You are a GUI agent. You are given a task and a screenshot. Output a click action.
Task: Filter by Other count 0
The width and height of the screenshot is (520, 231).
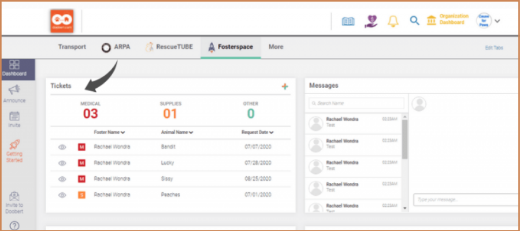point(251,111)
